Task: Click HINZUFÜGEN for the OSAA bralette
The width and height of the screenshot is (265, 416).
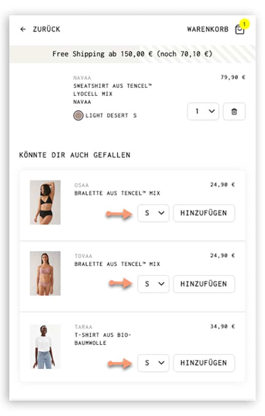Action: tap(204, 213)
